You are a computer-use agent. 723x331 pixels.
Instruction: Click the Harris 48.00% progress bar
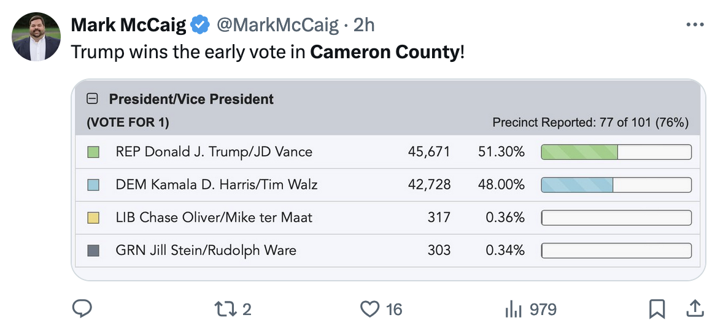click(616, 185)
